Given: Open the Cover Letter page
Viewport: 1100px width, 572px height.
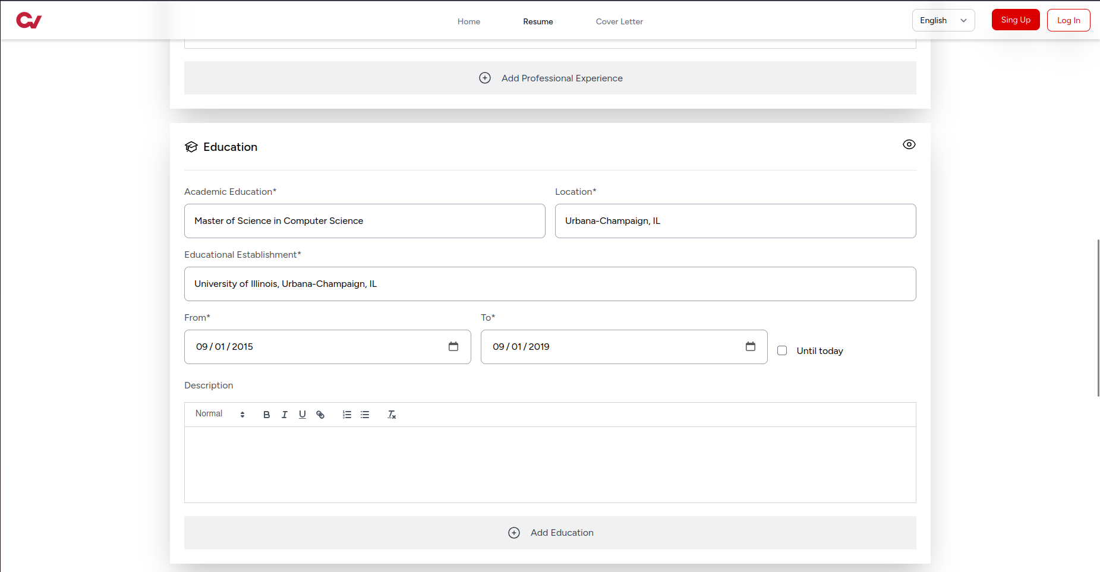Looking at the screenshot, I should tap(619, 21).
